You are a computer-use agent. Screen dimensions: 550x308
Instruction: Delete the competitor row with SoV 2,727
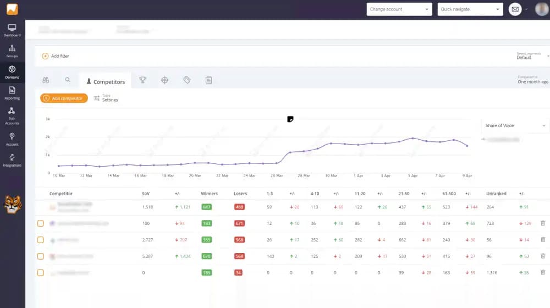[x=543, y=240]
